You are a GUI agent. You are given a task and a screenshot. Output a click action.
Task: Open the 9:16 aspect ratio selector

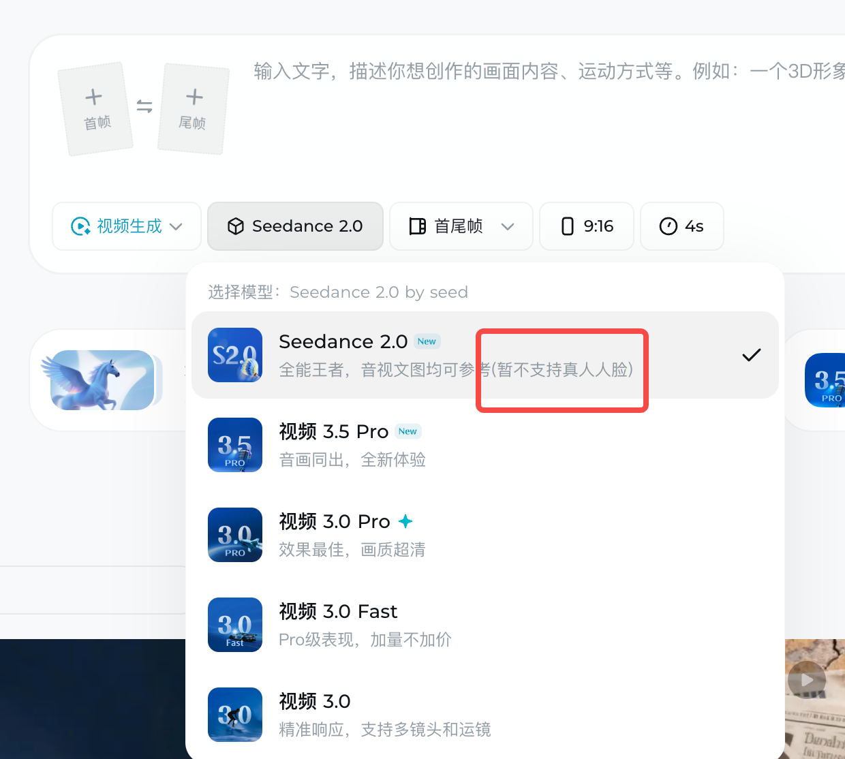(586, 226)
